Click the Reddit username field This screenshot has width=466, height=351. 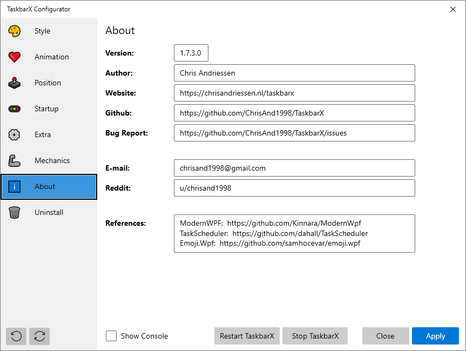294,188
